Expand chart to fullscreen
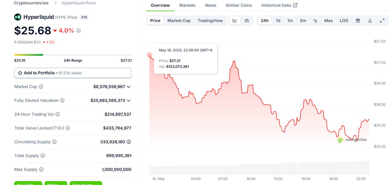Image resolution: width=392 pixels, height=185 pixels. click(382, 20)
